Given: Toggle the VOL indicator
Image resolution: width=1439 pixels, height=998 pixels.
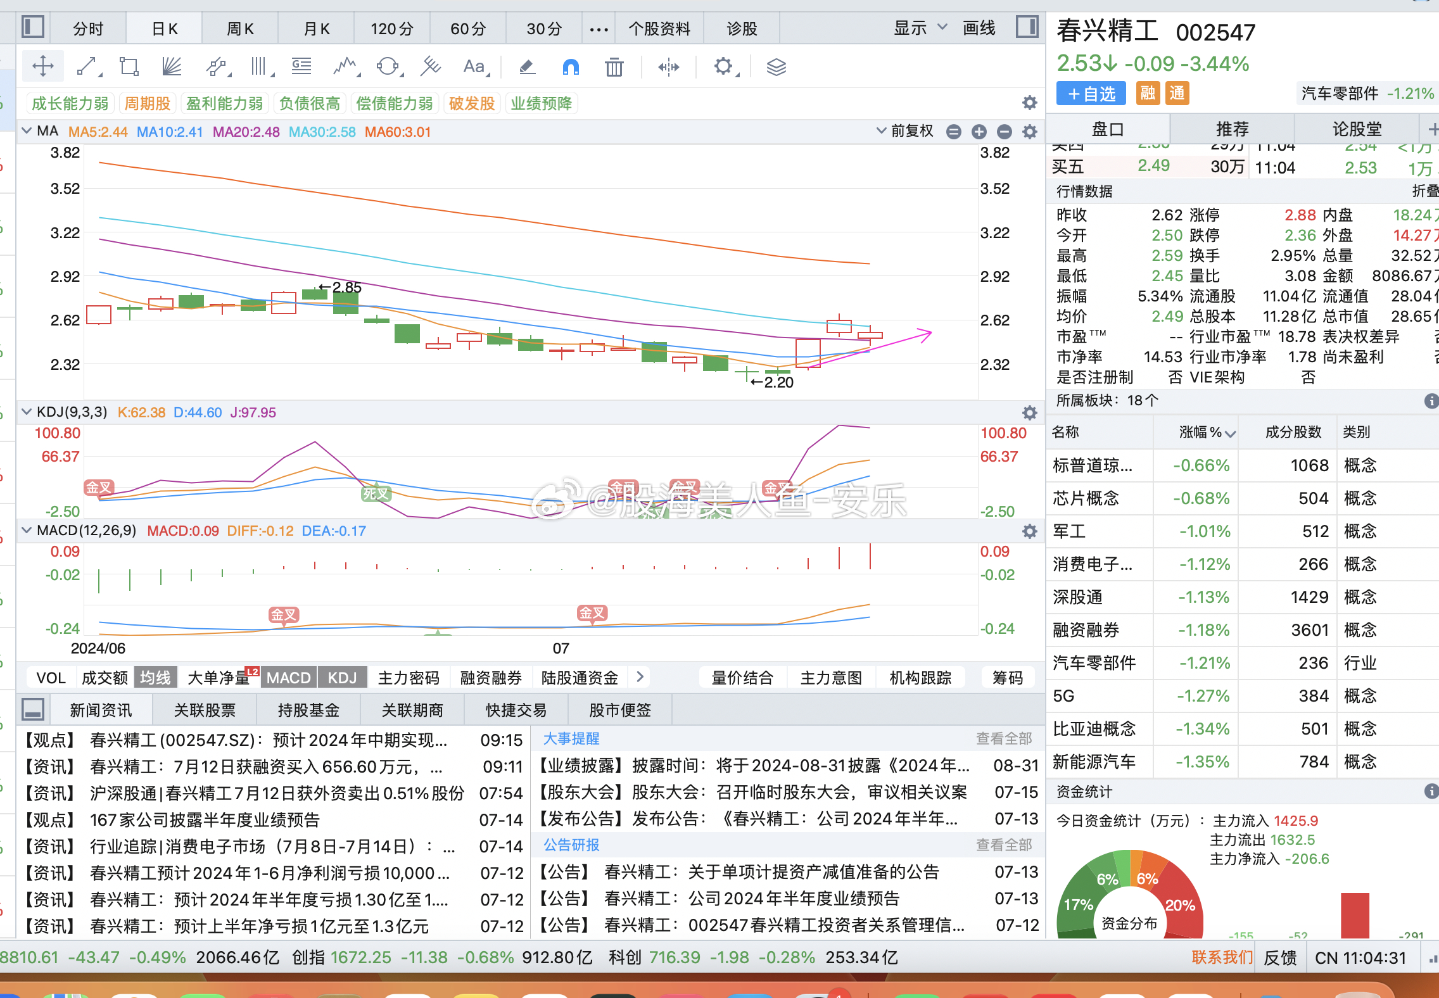Looking at the screenshot, I should click(51, 678).
